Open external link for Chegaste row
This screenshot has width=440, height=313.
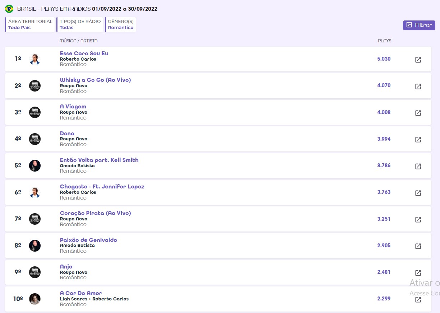(x=418, y=193)
